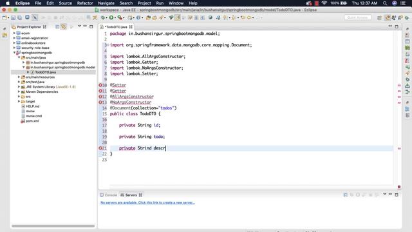This screenshot has height=232, width=412.
Task: Expand the ecom project
Action: (x=14, y=33)
